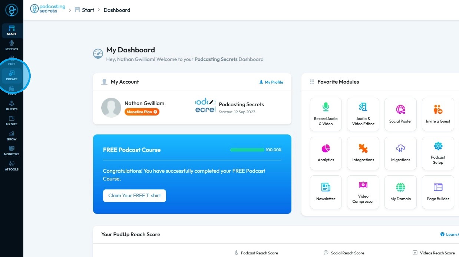The width and height of the screenshot is (459, 257).
Task: Open the Create section in sidebar
Action: pyautogui.click(x=11, y=75)
